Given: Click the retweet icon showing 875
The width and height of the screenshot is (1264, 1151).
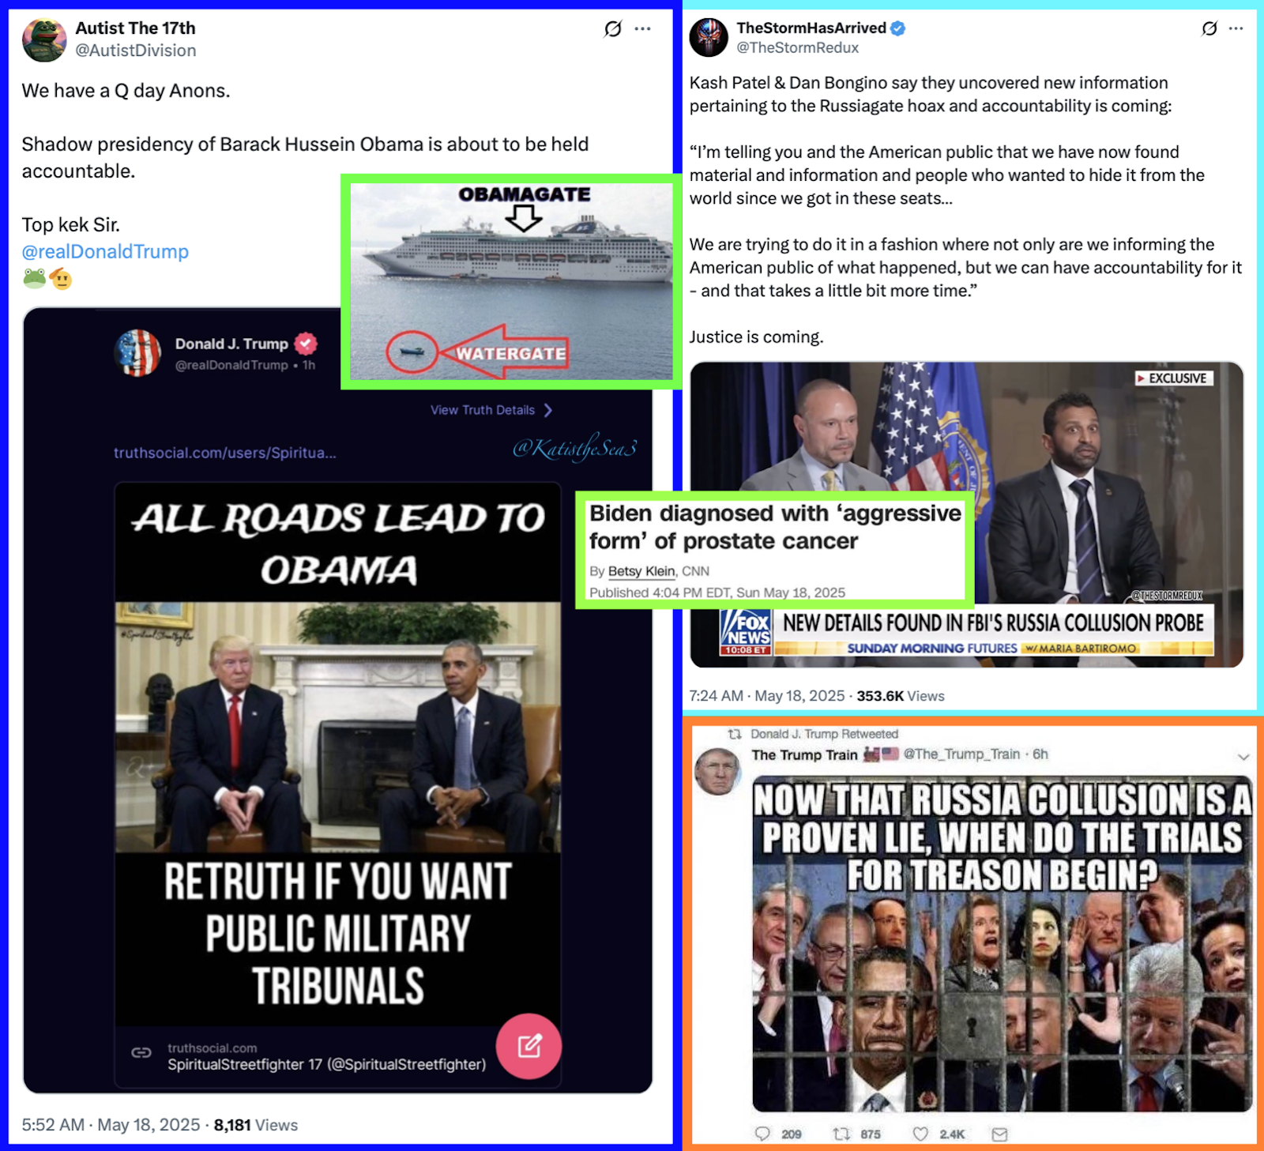Looking at the screenshot, I should (x=841, y=1134).
